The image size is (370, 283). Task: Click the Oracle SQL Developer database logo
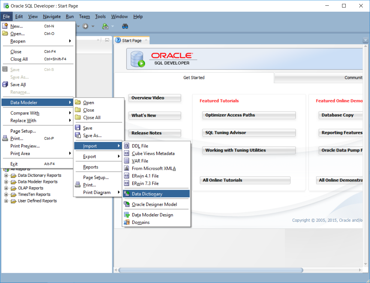pyautogui.click(x=138, y=59)
